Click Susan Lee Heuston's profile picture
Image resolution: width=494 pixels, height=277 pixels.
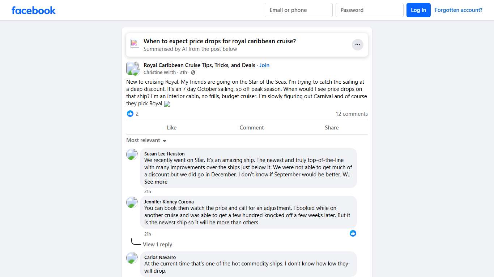coord(132,154)
